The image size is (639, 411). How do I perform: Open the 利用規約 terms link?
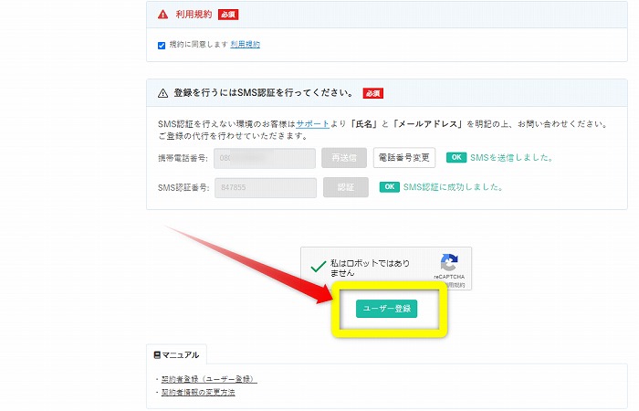(x=245, y=44)
